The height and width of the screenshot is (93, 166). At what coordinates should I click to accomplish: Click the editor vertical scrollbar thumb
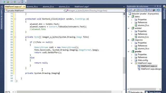[124, 65]
